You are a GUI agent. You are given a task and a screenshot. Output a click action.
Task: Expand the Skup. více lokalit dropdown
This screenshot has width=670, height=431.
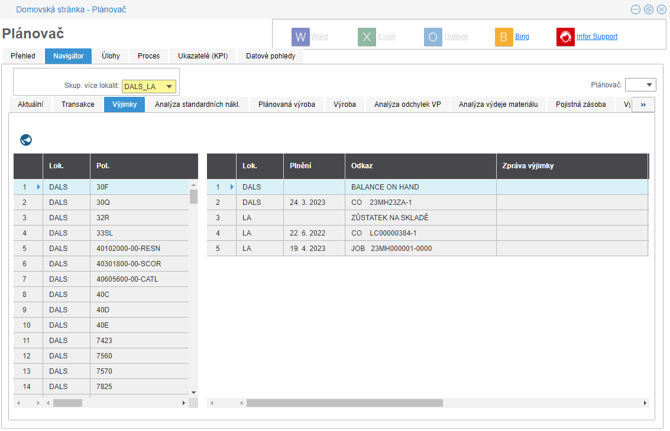(169, 87)
